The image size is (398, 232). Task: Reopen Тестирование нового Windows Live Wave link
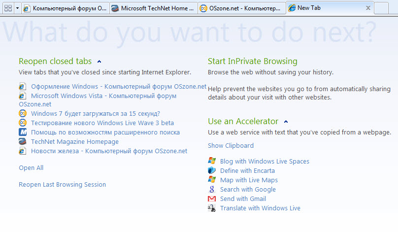coord(102,123)
